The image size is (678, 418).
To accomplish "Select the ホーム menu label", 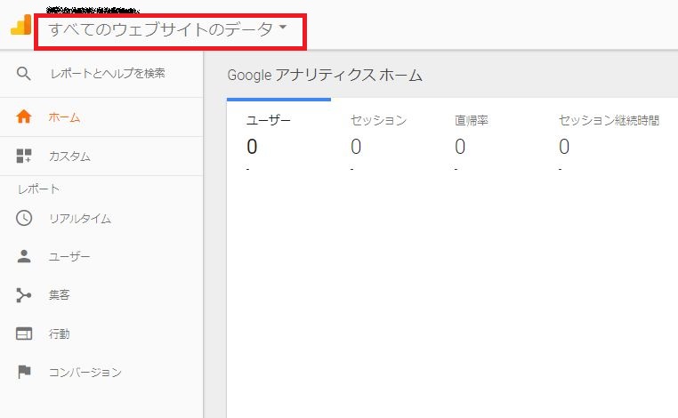I will 64,117.
